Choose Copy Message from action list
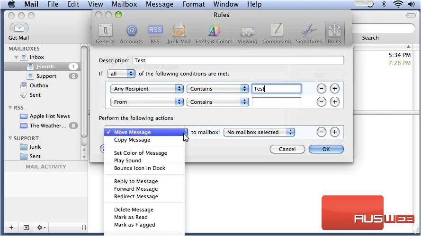421x236 pixels. coord(144,140)
